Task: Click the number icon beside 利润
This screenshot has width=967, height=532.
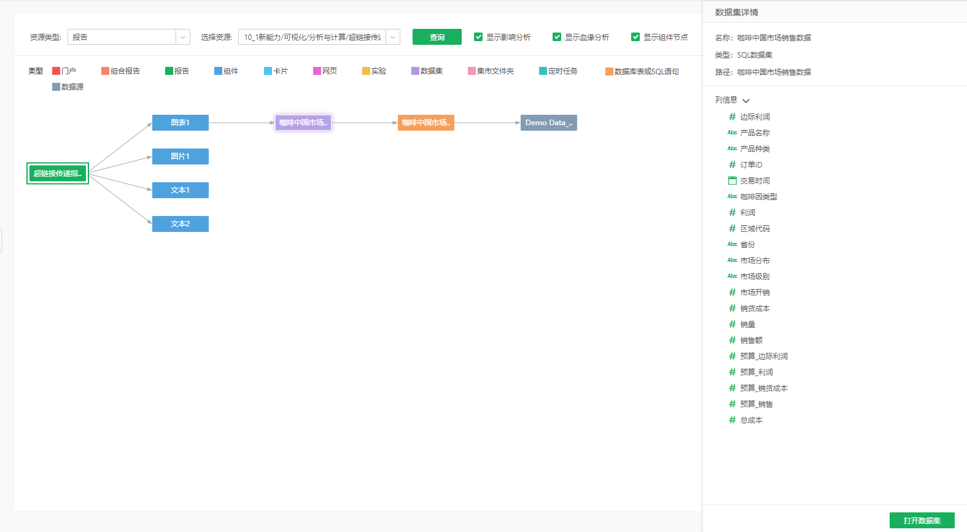Action: 732,212
